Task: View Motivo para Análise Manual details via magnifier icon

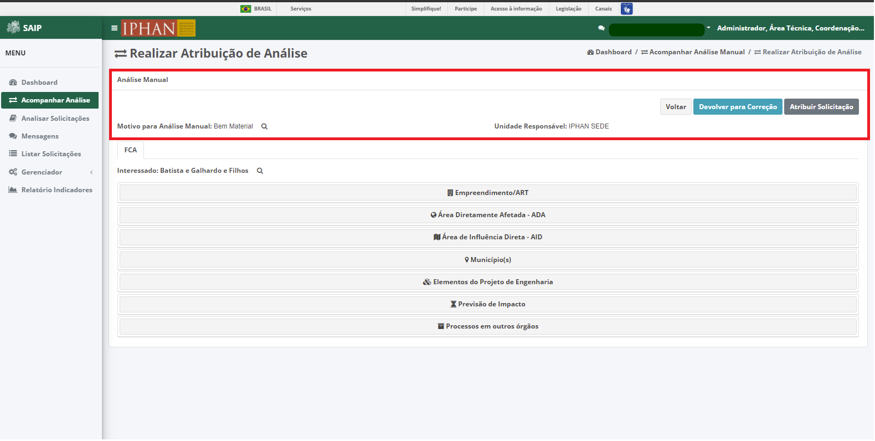Action: click(x=264, y=126)
